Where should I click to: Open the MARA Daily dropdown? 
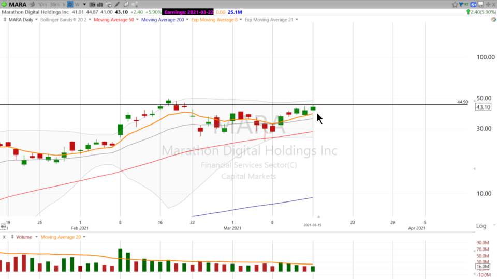[36, 20]
